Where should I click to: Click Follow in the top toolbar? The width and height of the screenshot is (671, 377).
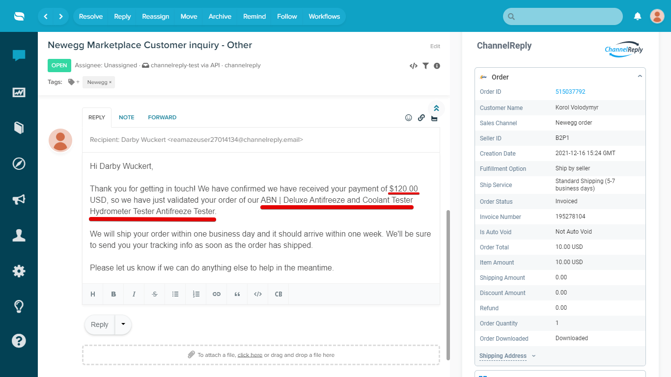pyautogui.click(x=287, y=16)
